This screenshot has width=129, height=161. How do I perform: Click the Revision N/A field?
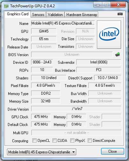point(85,31)
